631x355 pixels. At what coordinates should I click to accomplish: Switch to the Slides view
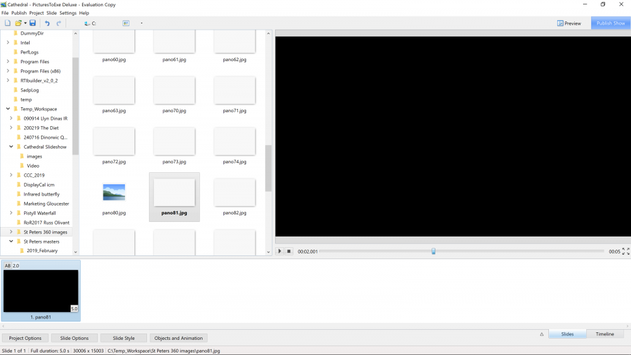coord(567,334)
